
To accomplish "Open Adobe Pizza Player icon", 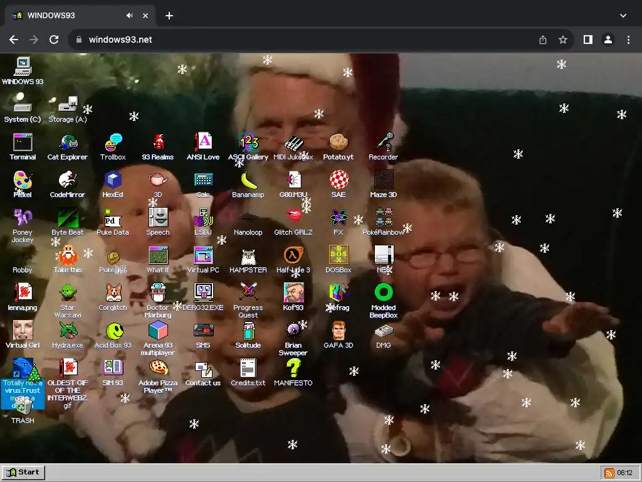I will 158,377.
